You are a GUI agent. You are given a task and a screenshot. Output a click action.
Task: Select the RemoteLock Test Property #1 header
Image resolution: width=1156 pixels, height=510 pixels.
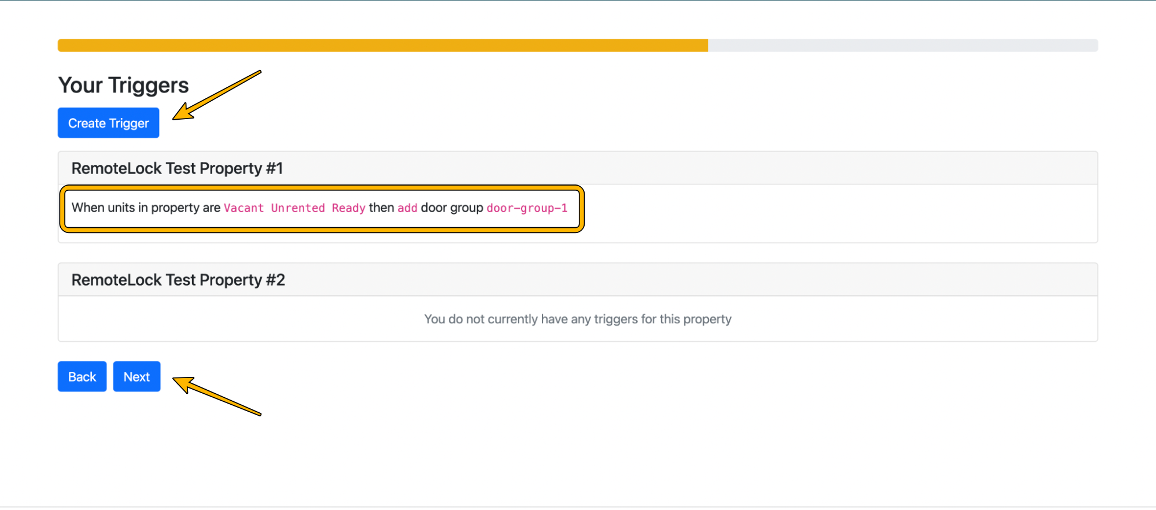pos(178,168)
